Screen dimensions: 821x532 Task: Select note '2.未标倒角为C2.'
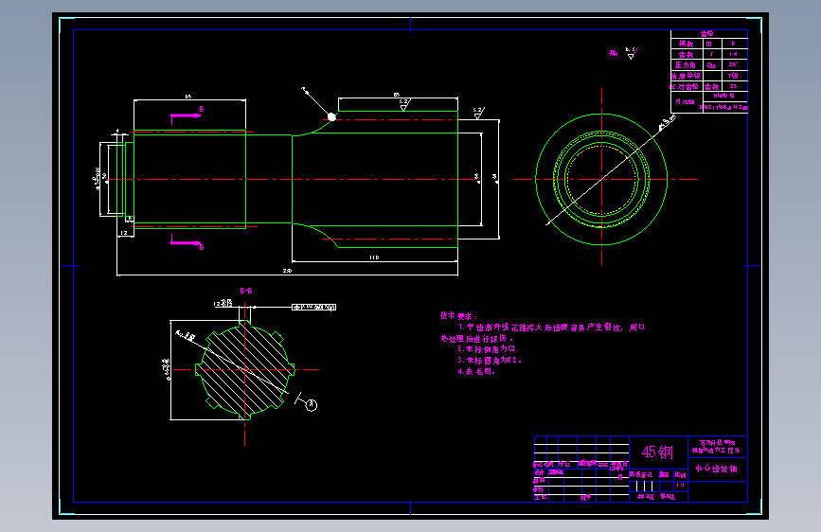[x=488, y=348]
